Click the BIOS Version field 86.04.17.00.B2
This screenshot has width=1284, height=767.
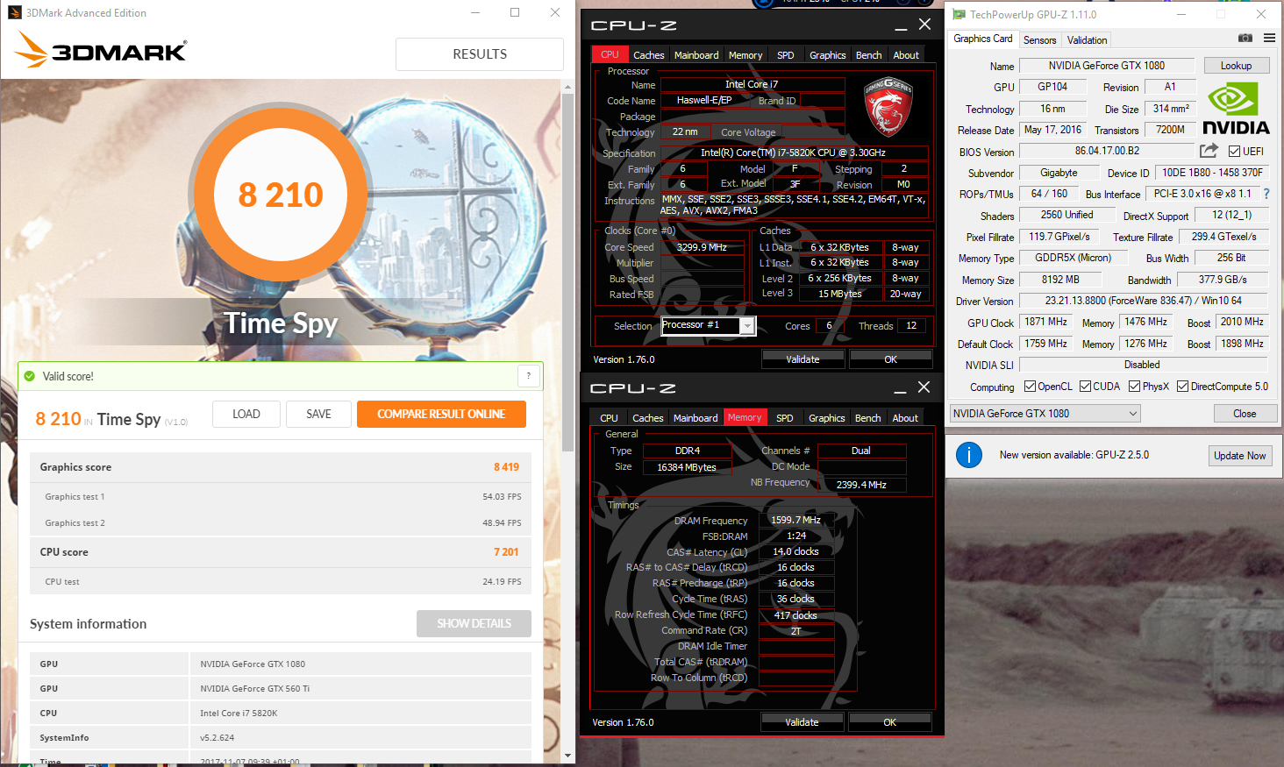(1107, 151)
